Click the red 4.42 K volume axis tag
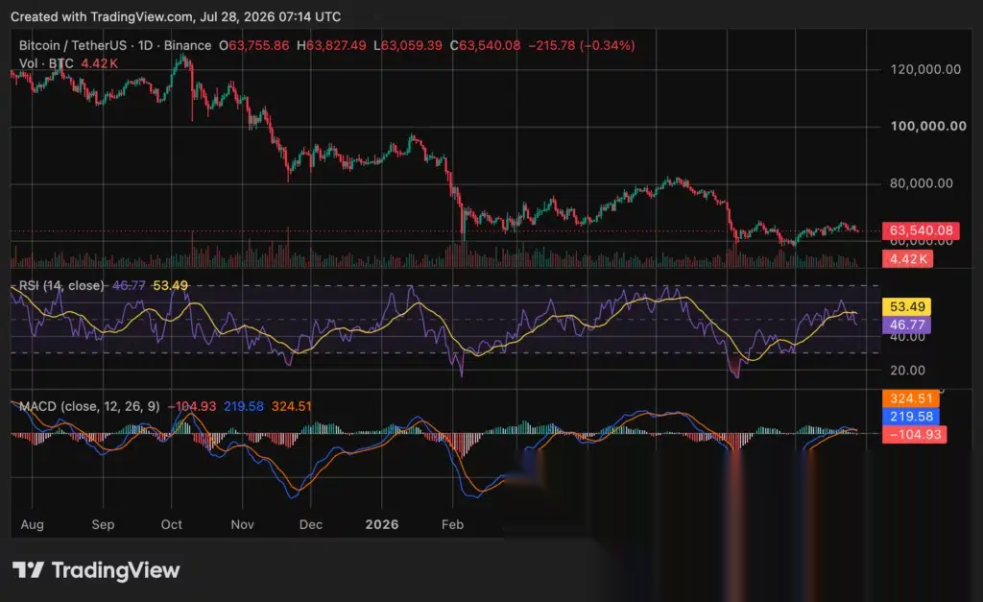Image resolution: width=983 pixels, height=602 pixels. [x=908, y=259]
